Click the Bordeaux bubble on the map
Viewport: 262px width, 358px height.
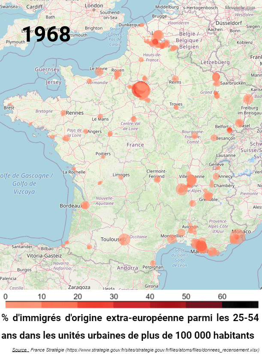85,205
